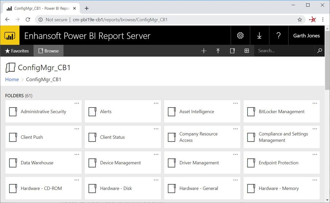
Task: Click the upload file icon
Action: pyautogui.click(x=218, y=51)
